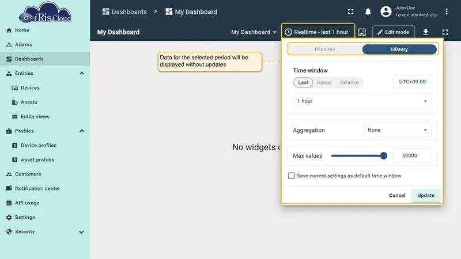This screenshot has height=259, width=461.
Task: Click the Devices icon in sidebar
Action: coord(15,88)
